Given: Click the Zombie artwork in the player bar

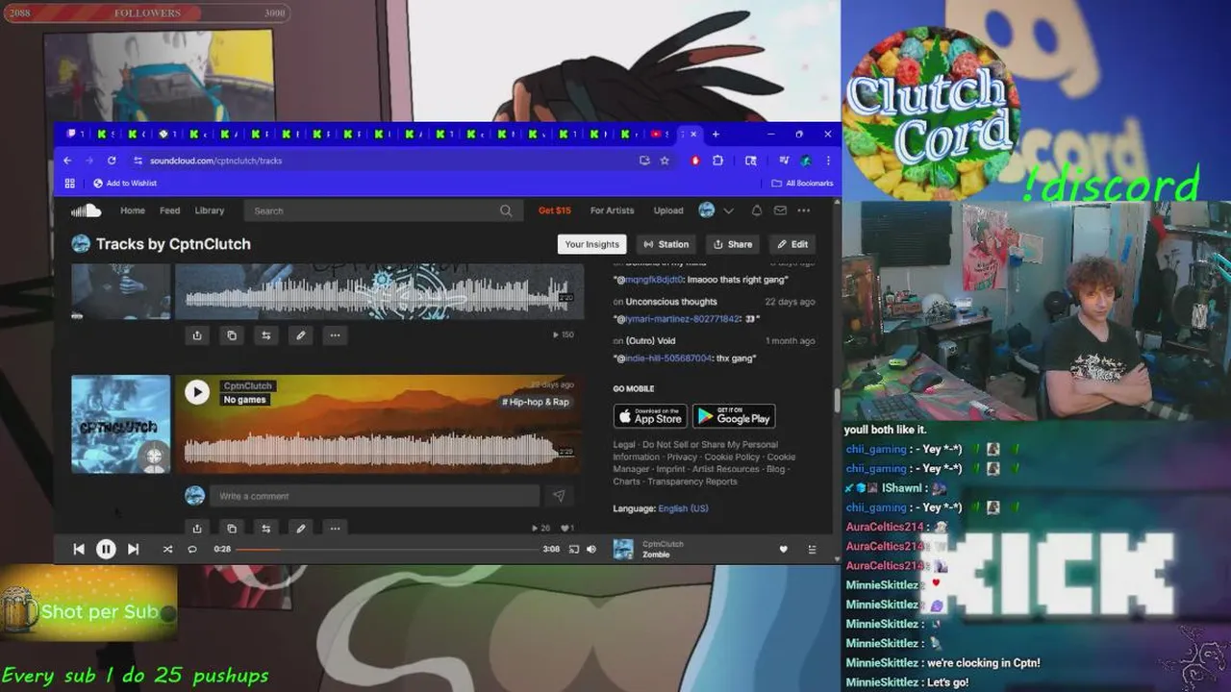Looking at the screenshot, I should [x=623, y=549].
